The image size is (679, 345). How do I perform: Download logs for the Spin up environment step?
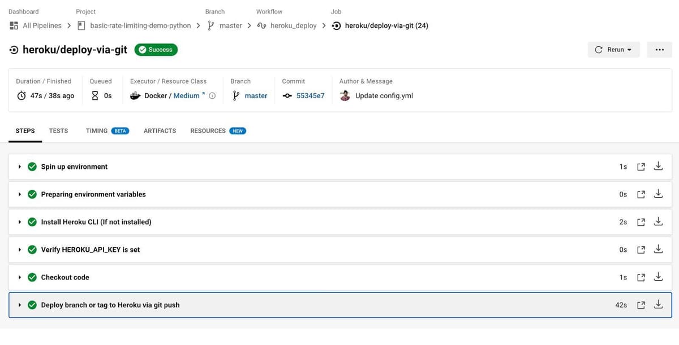(658, 166)
